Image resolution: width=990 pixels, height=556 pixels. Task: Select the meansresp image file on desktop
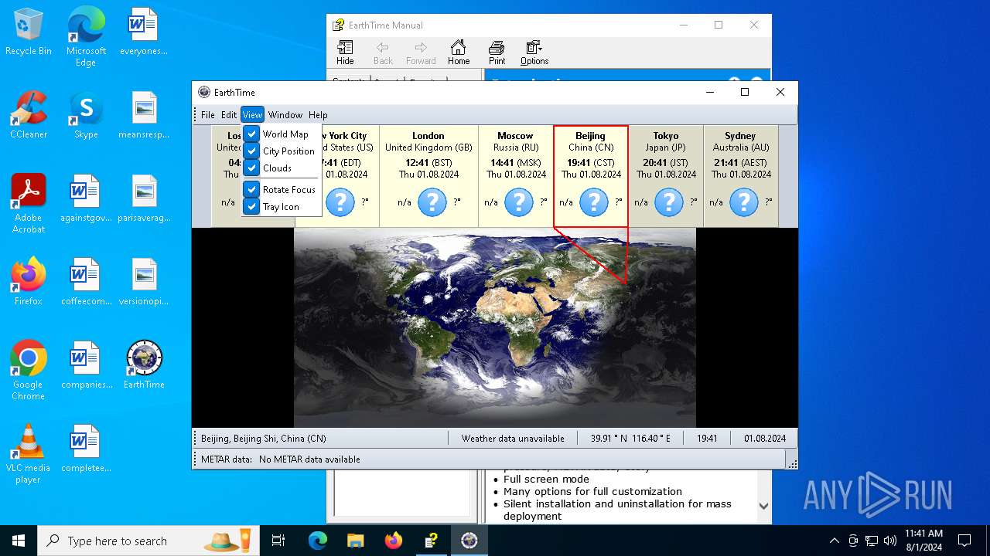[x=144, y=115]
